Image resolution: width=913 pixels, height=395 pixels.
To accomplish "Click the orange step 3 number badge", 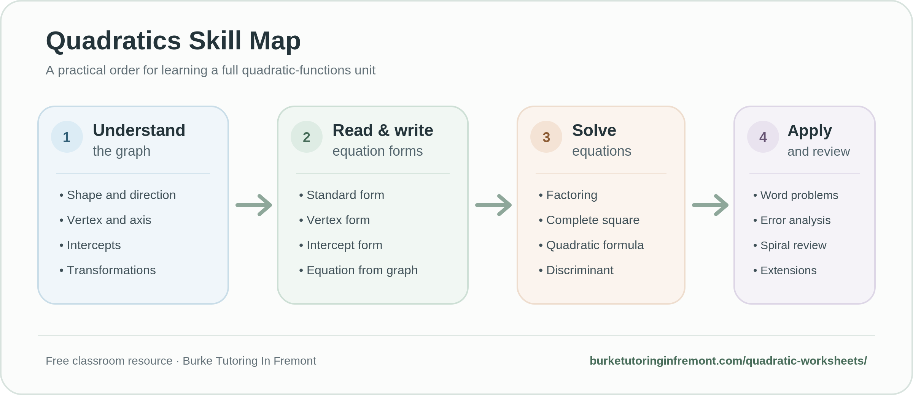I will point(546,137).
